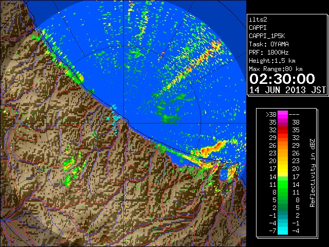Click the Task: OYAMA text
Viewport: 329px width, 247px height.
tap(269, 44)
